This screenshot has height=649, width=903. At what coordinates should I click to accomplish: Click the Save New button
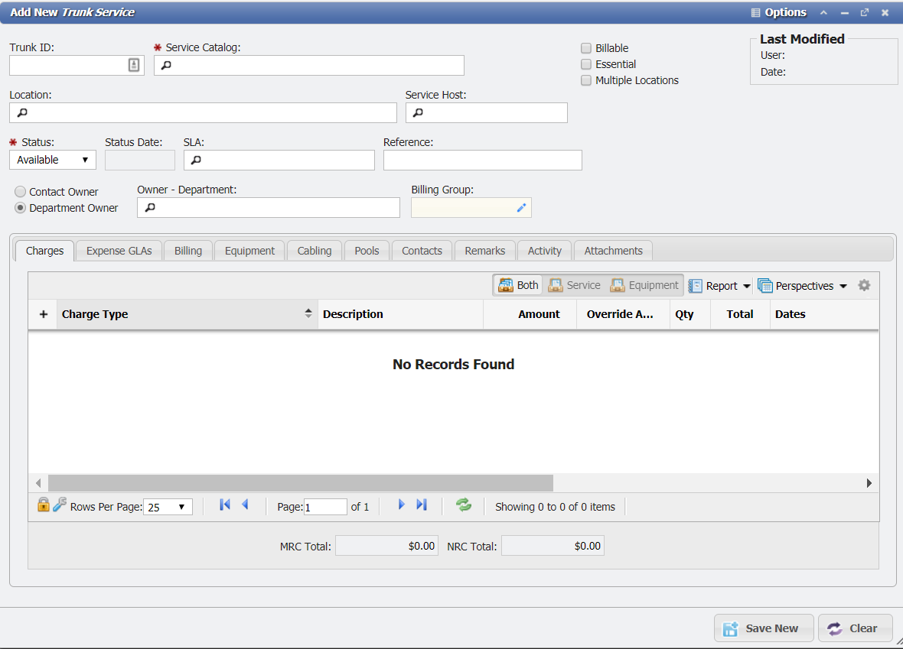761,628
